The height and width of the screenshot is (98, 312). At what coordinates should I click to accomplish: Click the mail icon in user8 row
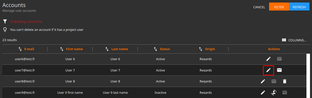(274, 81)
